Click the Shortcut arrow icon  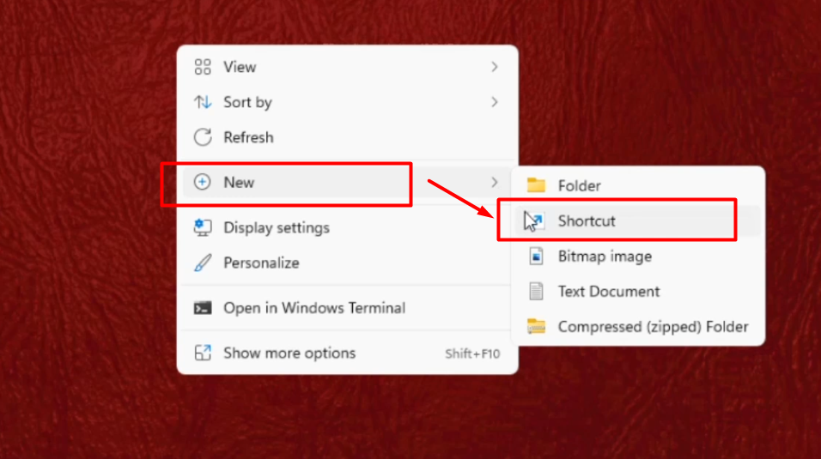coord(536,220)
